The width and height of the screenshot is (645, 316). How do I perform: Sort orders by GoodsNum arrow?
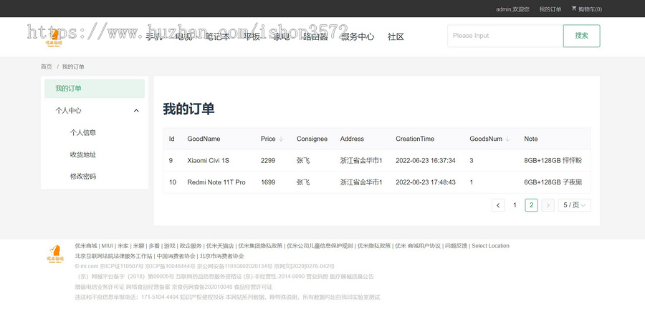tap(507, 139)
